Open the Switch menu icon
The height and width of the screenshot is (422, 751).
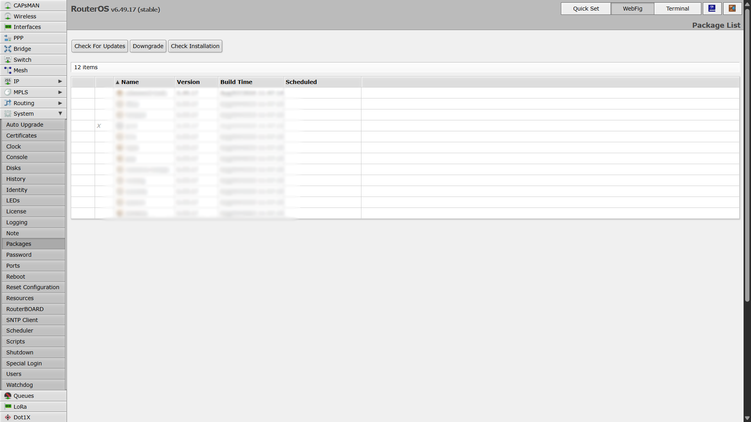7,60
